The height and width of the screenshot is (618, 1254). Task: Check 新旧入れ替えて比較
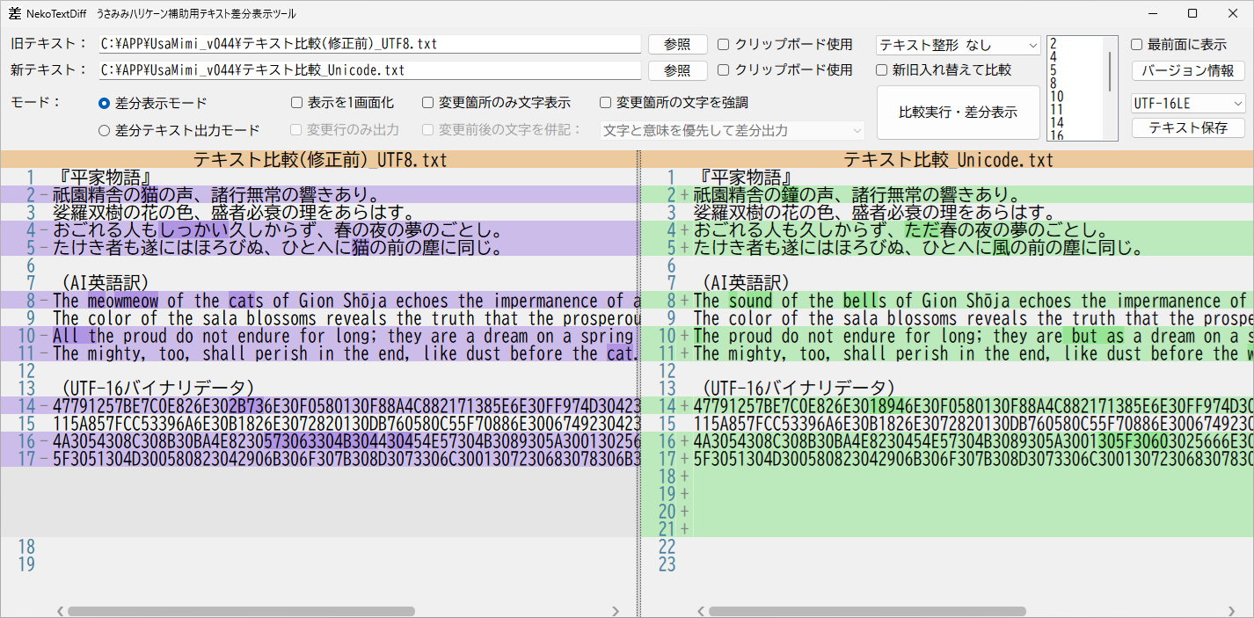[x=880, y=70]
